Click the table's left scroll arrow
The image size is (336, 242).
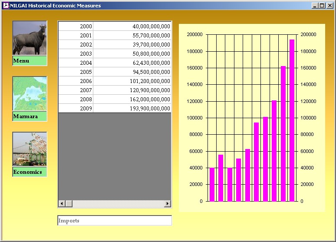(x=62, y=204)
